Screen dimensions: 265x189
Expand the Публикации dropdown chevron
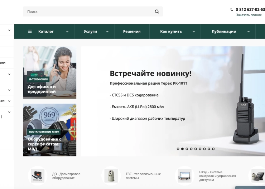pos(249,31)
